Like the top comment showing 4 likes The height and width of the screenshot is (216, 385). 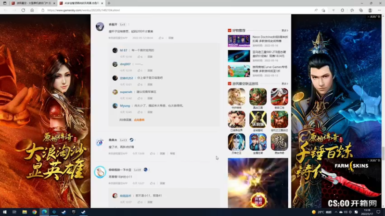click(161, 38)
